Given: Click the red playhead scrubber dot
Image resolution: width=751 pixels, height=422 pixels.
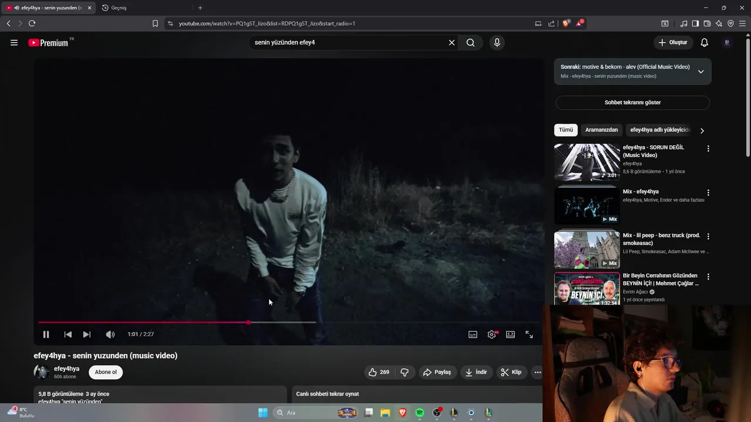Looking at the screenshot, I should click(249, 322).
